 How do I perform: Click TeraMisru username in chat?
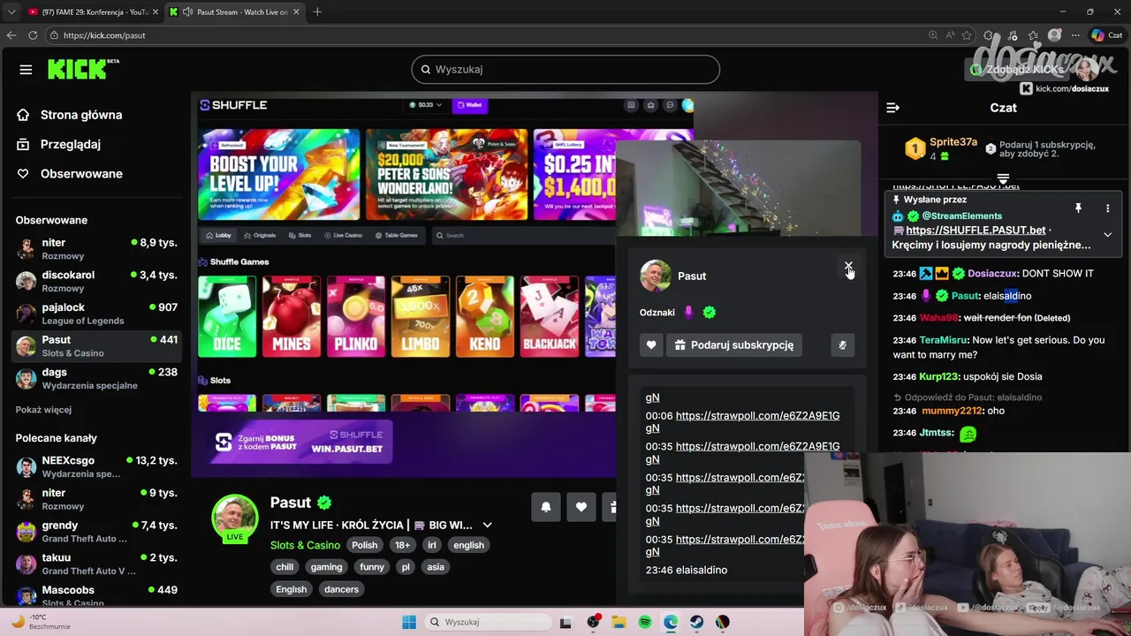pos(944,340)
